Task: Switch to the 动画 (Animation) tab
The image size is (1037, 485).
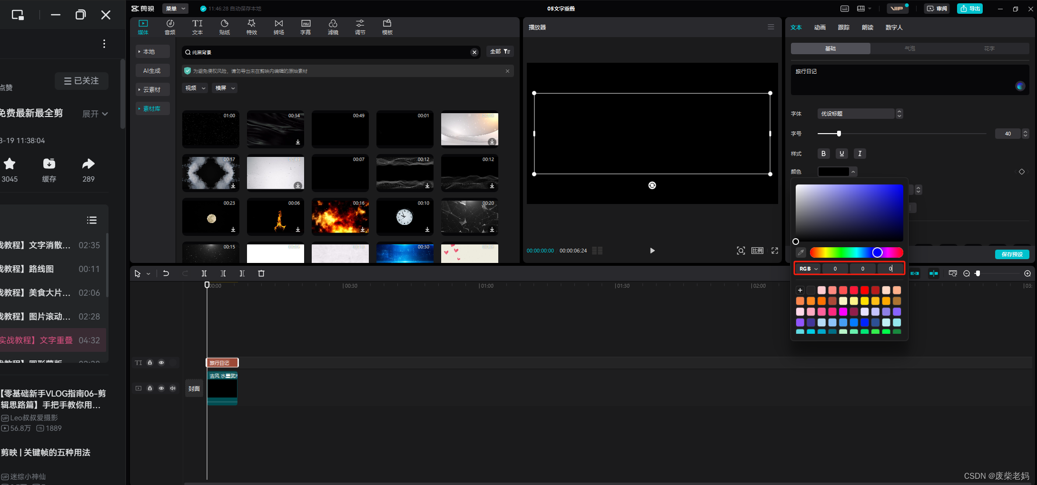Action: click(x=820, y=28)
